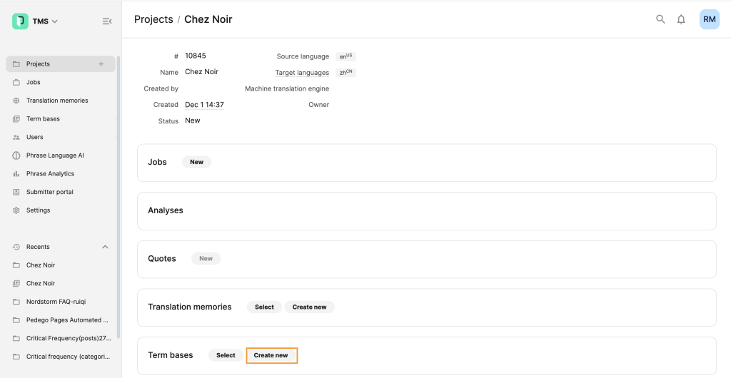
Task: Open the RM user avatar menu
Action: (709, 19)
